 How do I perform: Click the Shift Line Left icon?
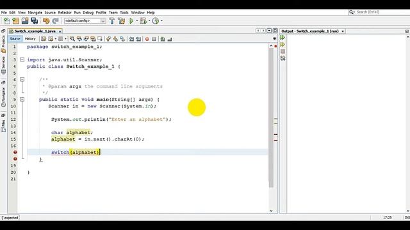tap(131, 39)
